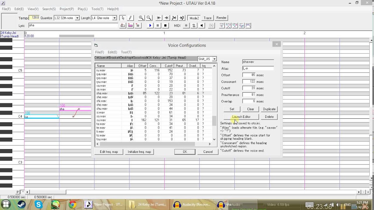
Task: Select the su.wav row in the list
Action: (x=154, y=120)
